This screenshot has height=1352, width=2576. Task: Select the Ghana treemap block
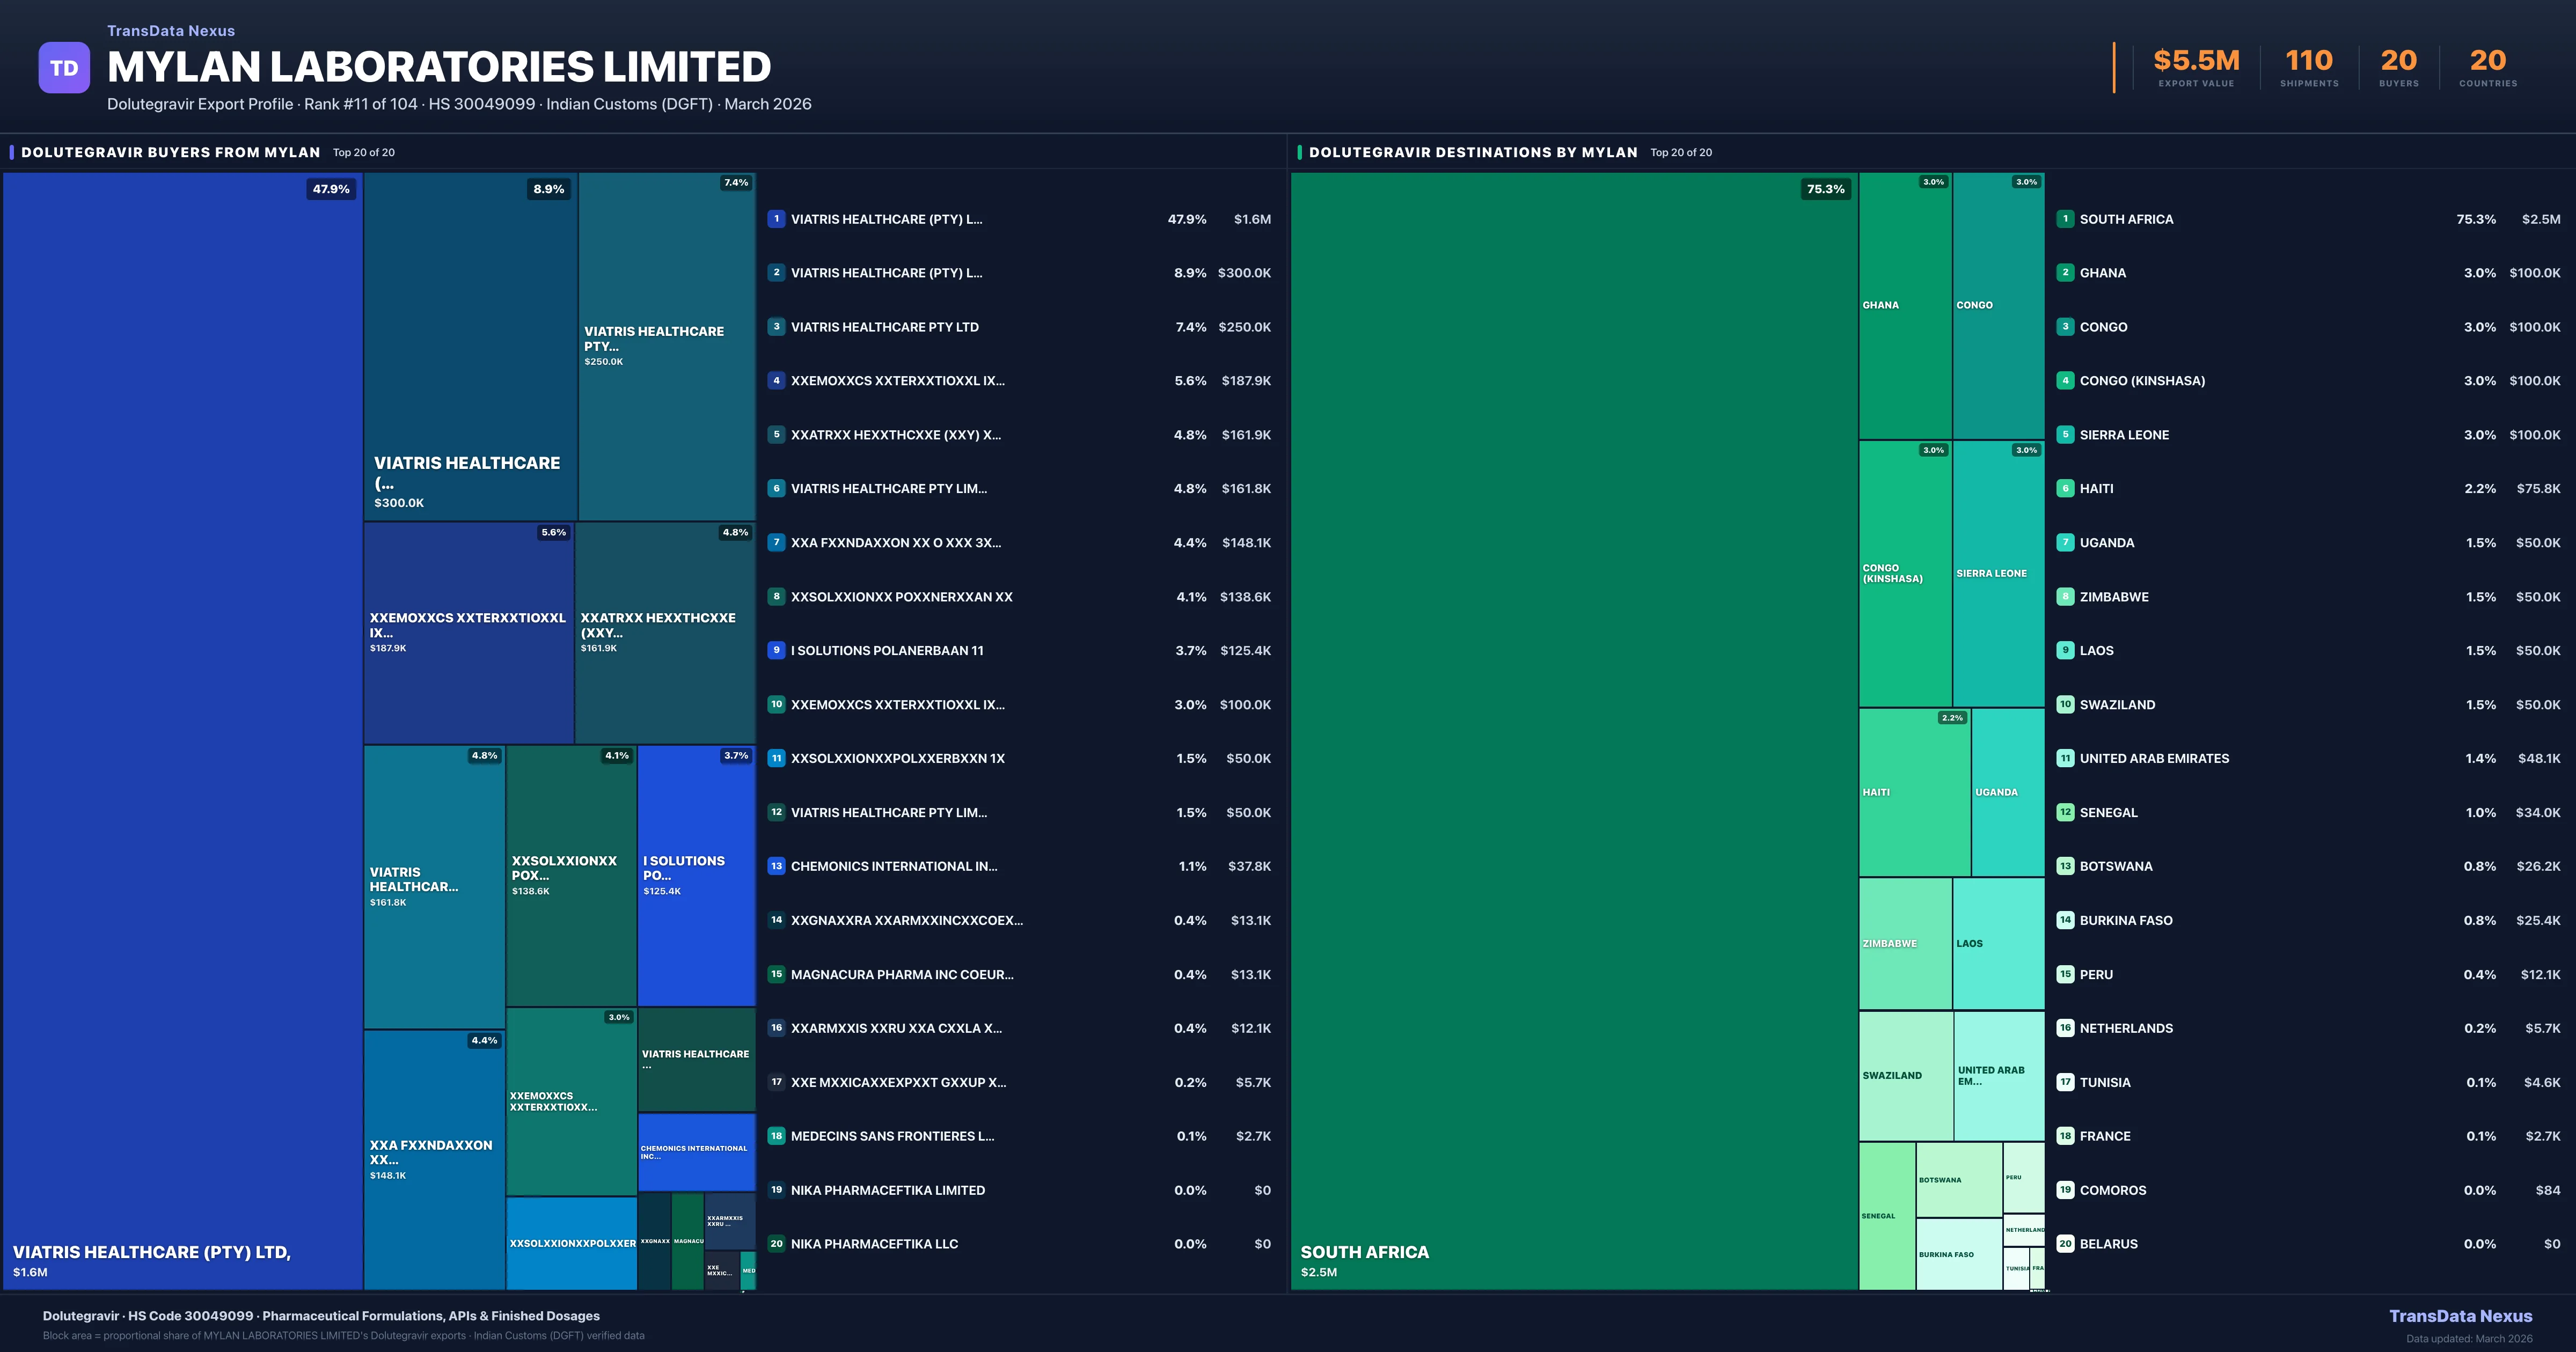[x=1904, y=305]
